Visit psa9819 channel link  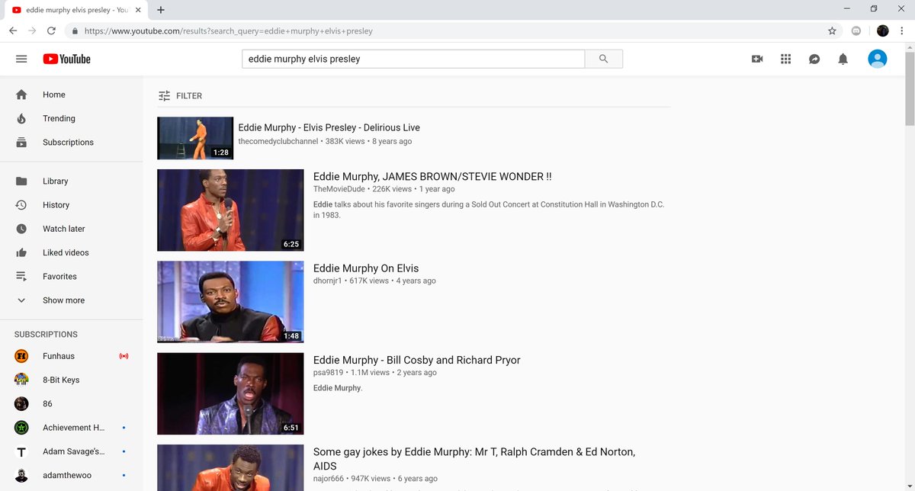(328, 372)
